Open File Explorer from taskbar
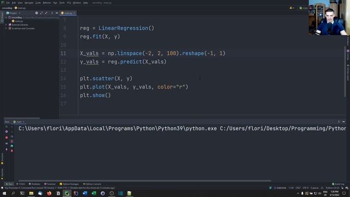This screenshot has height=197, width=350. (31, 193)
